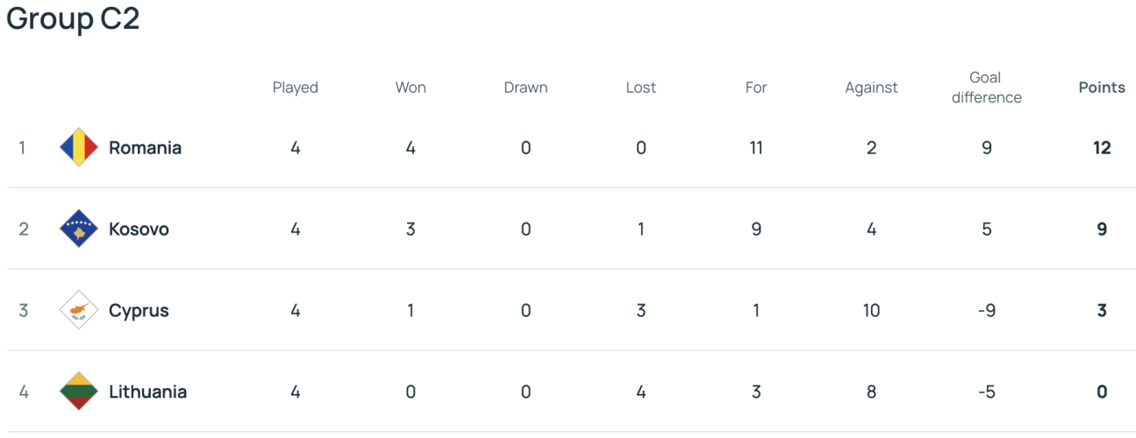Viewport: 1136px width, 438px height.
Task: Click Cyprus's -9 goal difference value
Action: 986,310
